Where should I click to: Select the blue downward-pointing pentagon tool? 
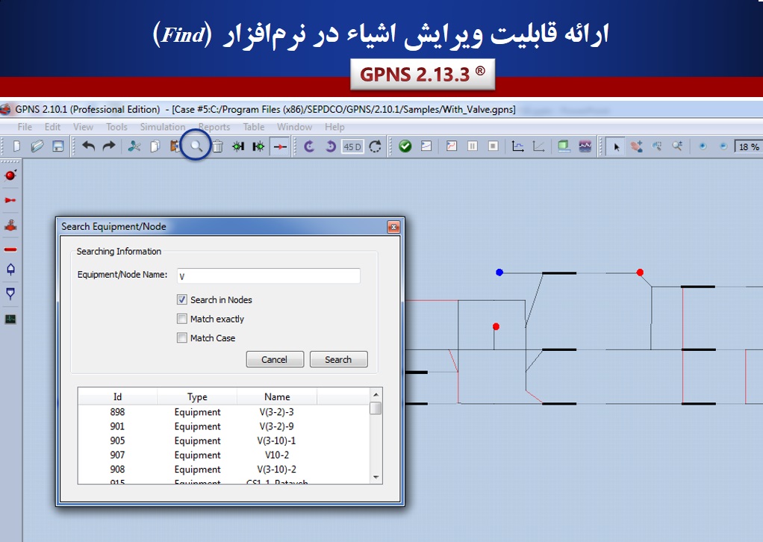pyautogui.click(x=10, y=293)
